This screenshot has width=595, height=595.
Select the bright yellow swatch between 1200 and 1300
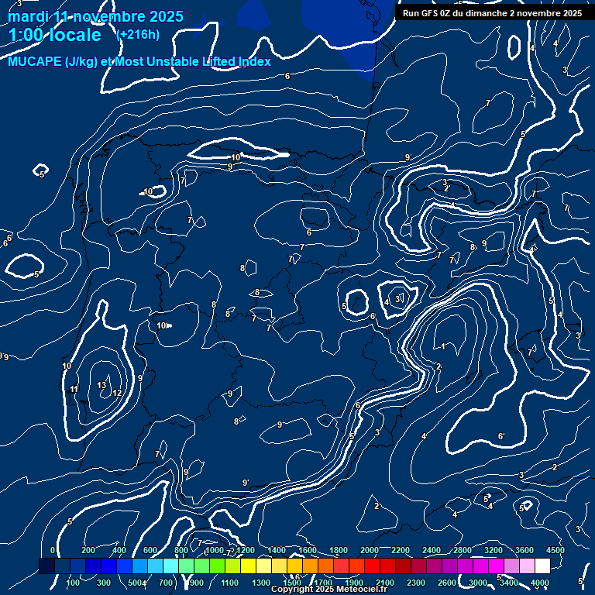coord(248,566)
